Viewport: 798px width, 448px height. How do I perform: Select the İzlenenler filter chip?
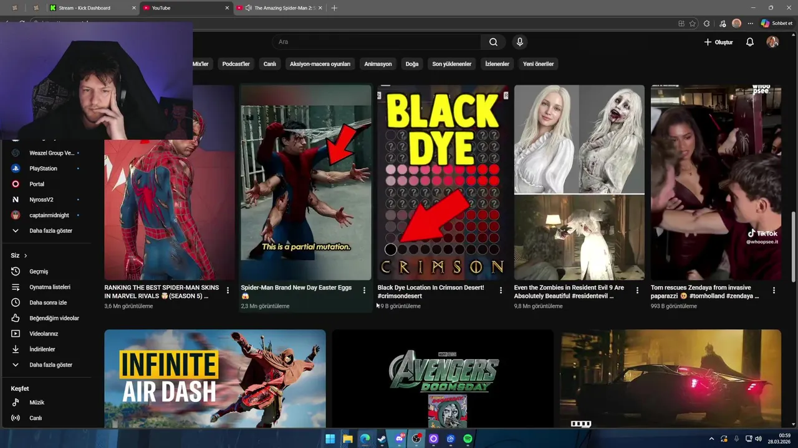pos(498,64)
